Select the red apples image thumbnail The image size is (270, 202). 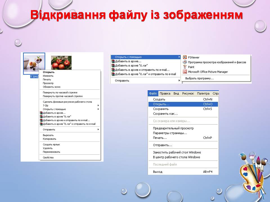pyautogui.click(x=61, y=63)
